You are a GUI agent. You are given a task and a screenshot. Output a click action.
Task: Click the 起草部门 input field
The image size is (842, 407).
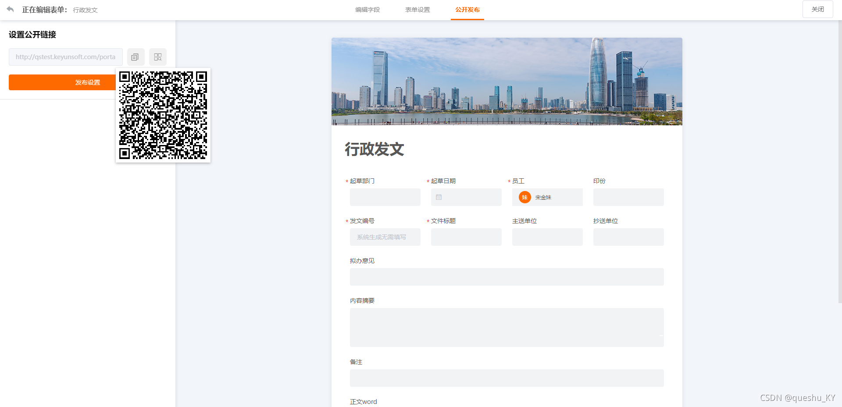pos(385,197)
